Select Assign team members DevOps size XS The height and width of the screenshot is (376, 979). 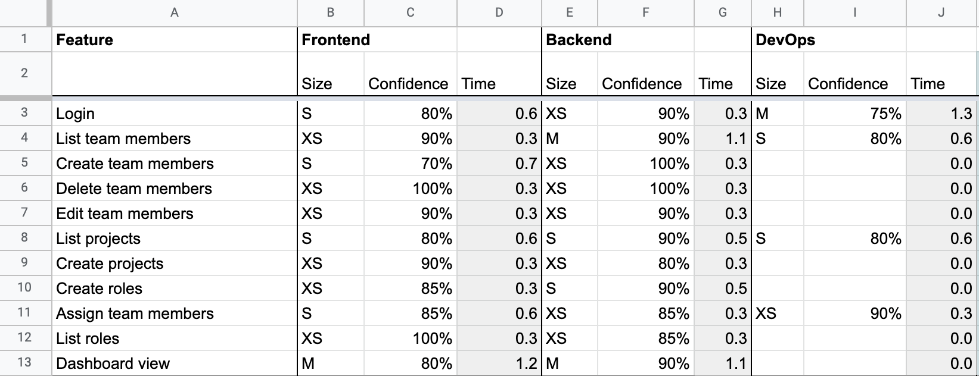click(x=778, y=313)
